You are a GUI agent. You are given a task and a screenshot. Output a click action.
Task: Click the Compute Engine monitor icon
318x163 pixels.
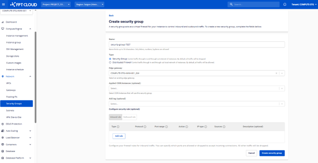coord(3,29)
